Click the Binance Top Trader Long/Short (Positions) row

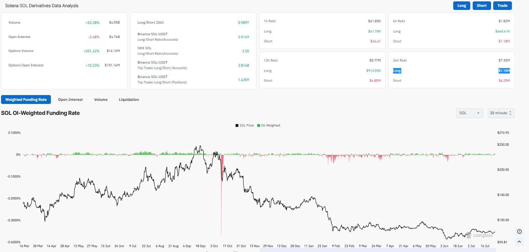pyautogui.click(x=193, y=80)
